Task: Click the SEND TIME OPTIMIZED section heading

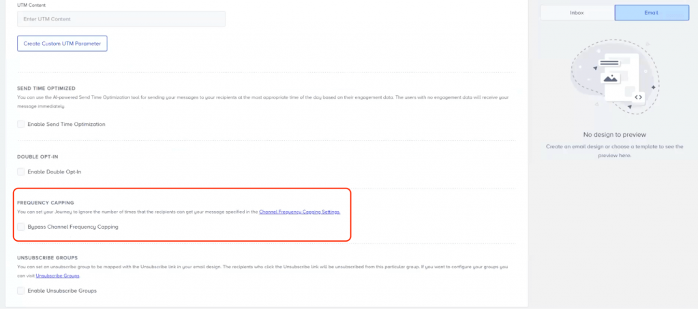Action: (46, 88)
